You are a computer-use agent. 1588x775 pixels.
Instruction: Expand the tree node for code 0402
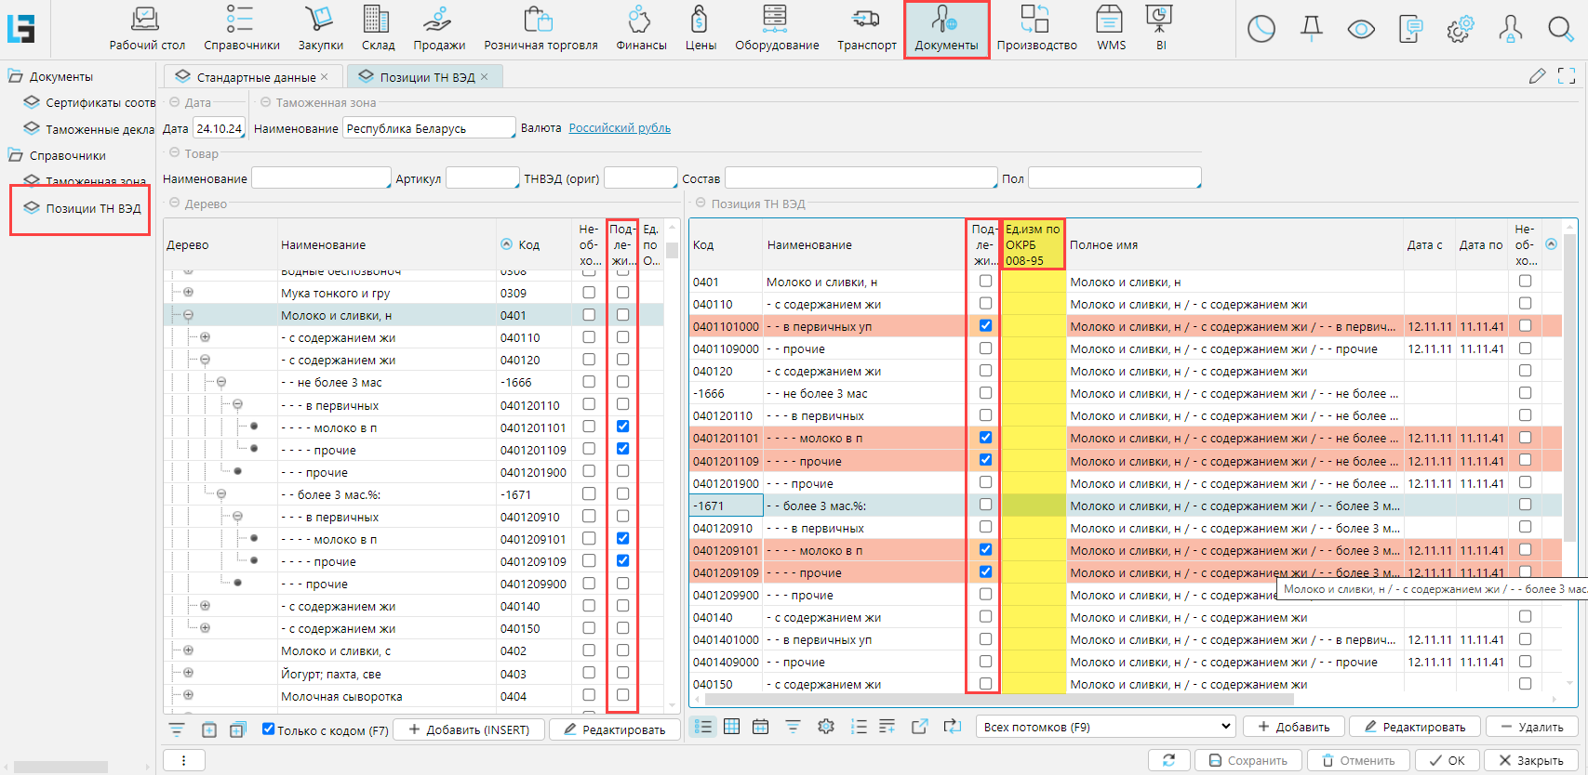coord(188,650)
